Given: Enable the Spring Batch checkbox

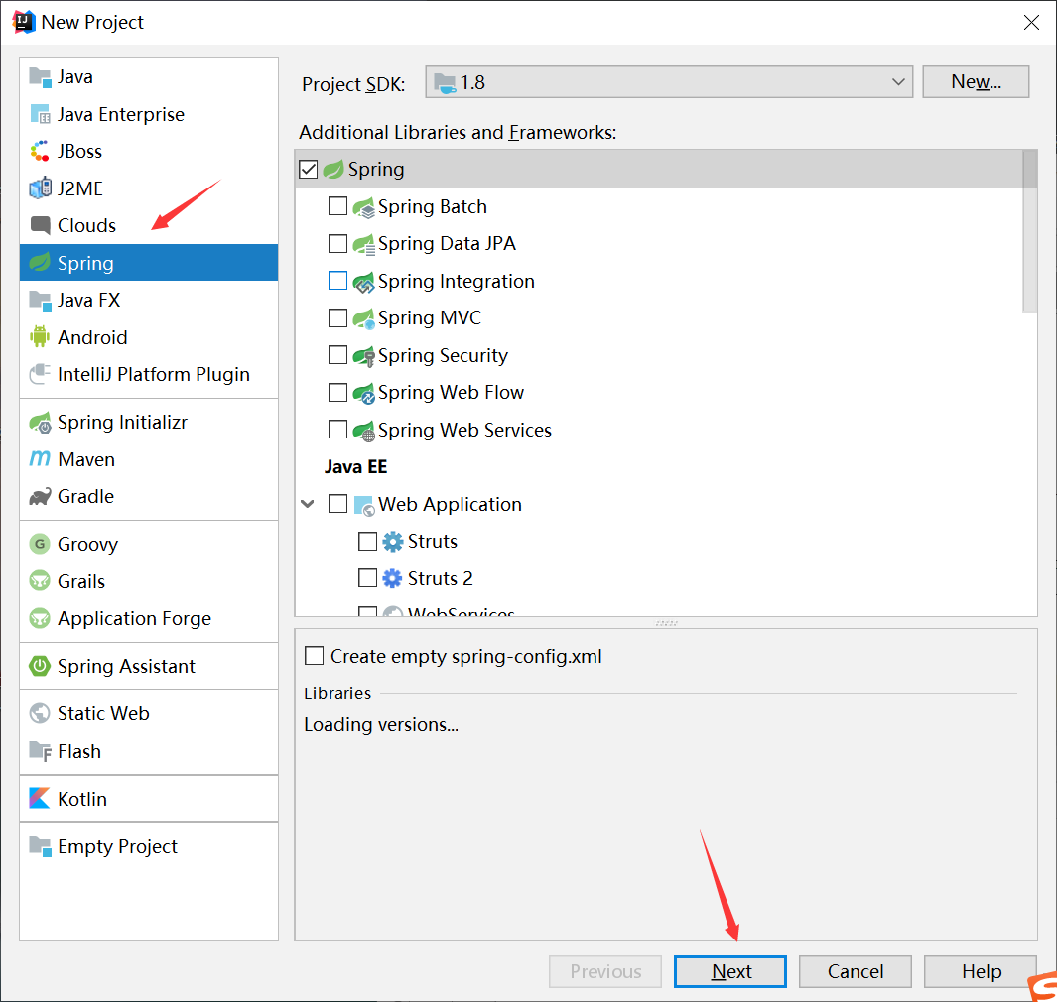Looking at the screenshot, I should (x=337, y=206).
